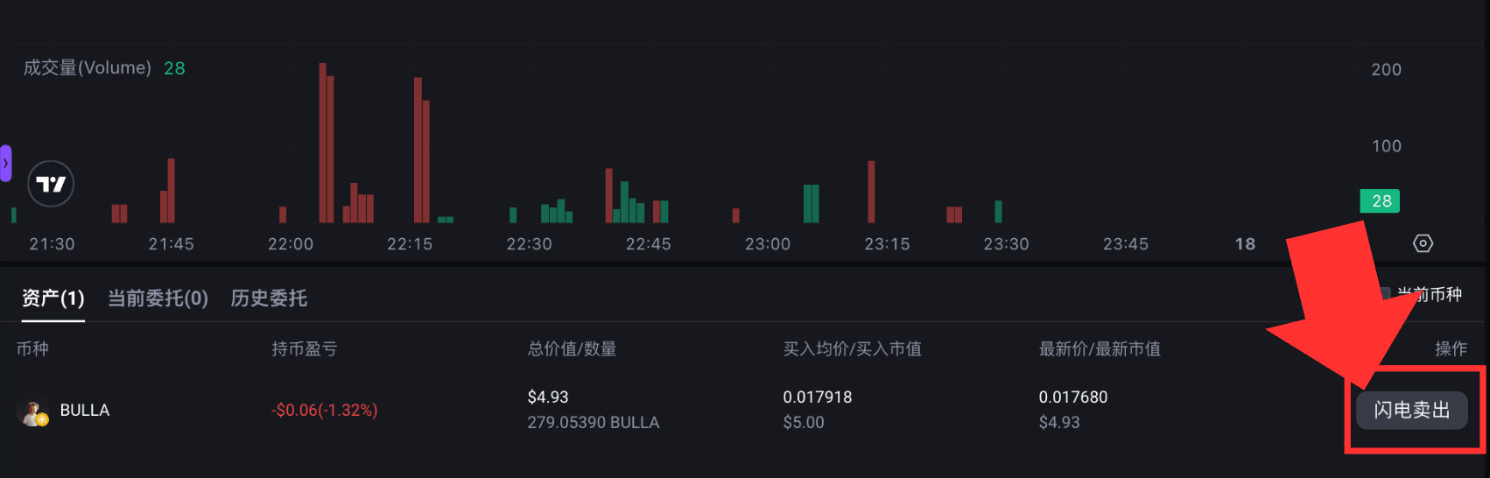Switch to the 资产(1) tab
Viewport: 1490px width, 478px height.
click(x=53, y=299)
